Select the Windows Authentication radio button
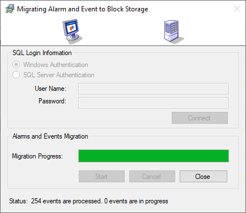The width and height of the screenshot is (246, 213). tap(16, 65)
